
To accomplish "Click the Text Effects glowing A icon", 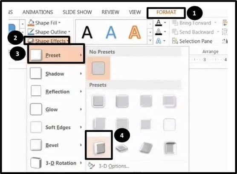I will (159, 41).
